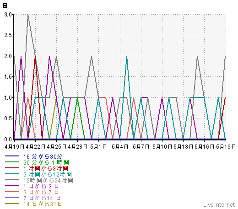Click the 30分から1時間 legend label

click(x=46, y=162)
